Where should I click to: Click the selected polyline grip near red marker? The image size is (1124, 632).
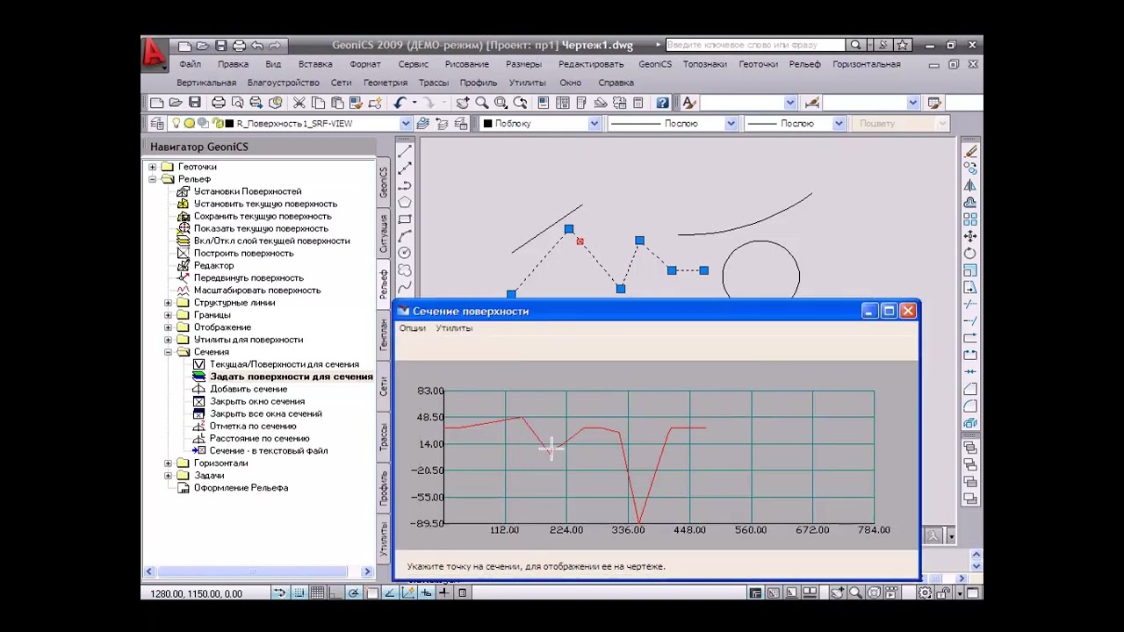[569, 229]
